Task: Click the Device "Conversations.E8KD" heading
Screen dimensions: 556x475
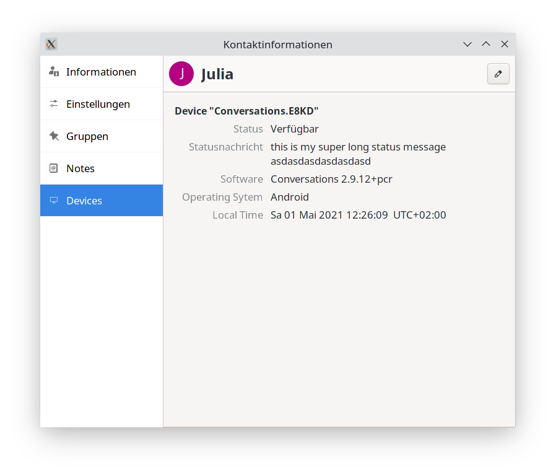Action: pyautogui.click(x=246, y=111)
